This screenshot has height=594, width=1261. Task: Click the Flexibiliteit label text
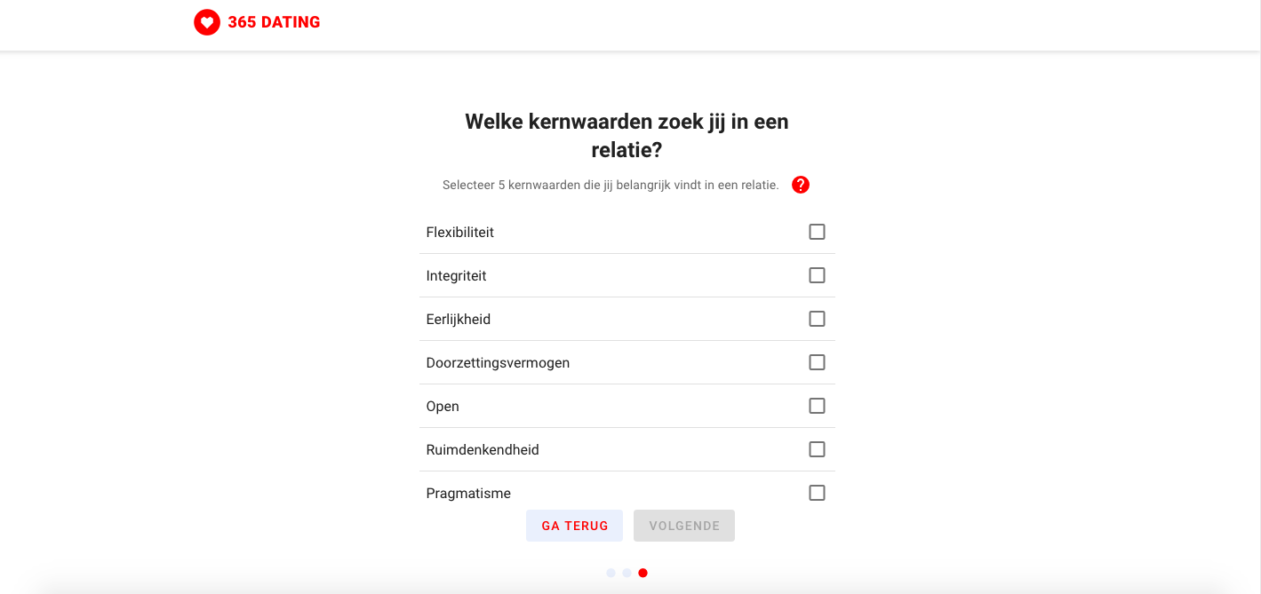click(x=459, y=233)
